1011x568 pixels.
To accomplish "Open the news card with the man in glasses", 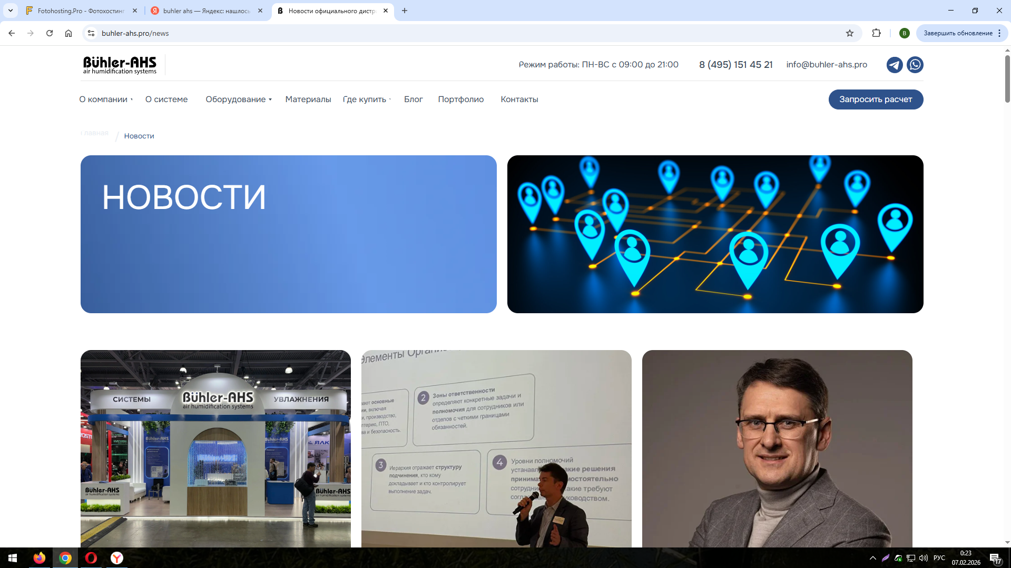I will pyautogui.click(x=777, y=449).
